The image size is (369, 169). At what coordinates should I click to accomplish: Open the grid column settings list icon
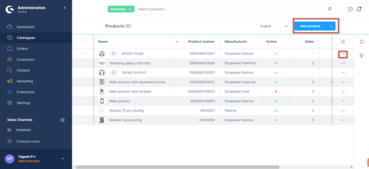click(343, 42)
